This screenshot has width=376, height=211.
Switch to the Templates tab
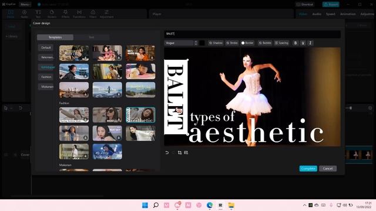(55, 38)
